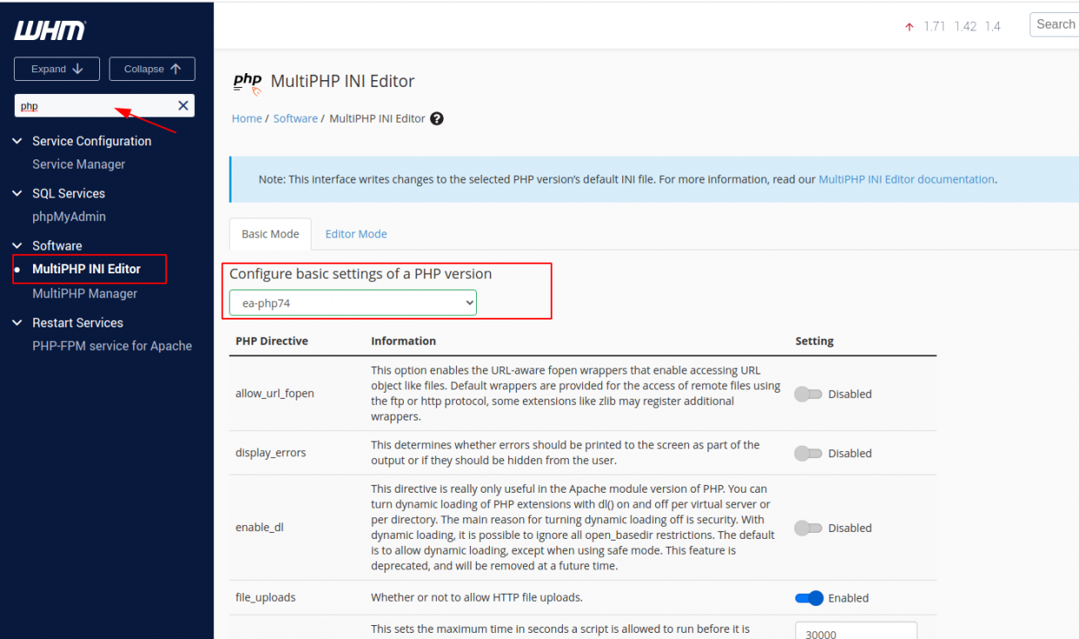Viewport: 1079px width, 639px height.
Task: Open the ea-php74 version dropdown
Action: tap(352, 302)
